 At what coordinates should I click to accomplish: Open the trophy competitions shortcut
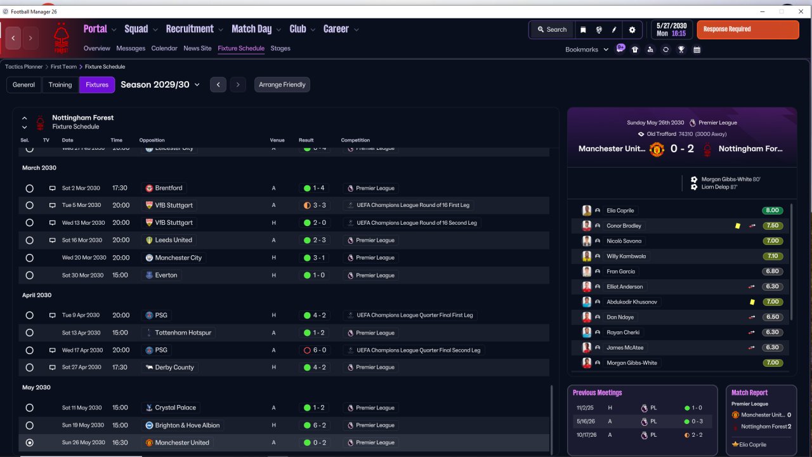[x=681, y=50]
